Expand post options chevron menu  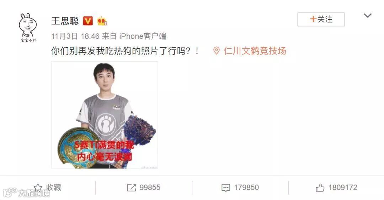point(368,16)
